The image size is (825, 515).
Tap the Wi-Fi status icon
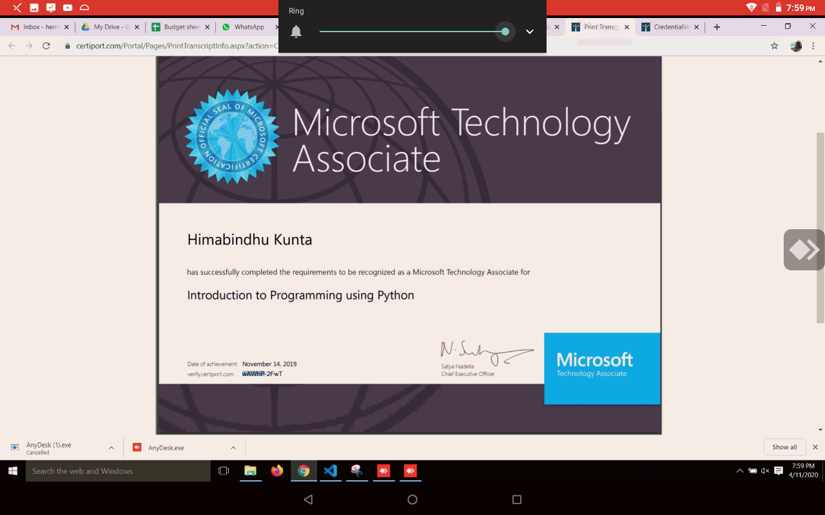point(752,8)
